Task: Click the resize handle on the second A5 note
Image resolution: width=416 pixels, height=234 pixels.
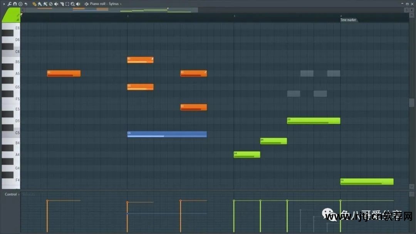Action: (x=205, y=72)
